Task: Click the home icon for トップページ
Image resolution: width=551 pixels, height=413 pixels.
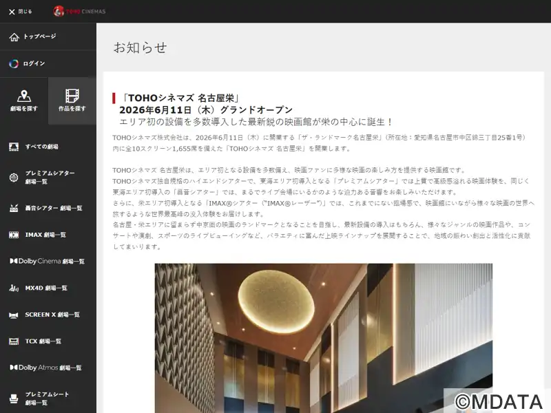Action: (14, 36)
